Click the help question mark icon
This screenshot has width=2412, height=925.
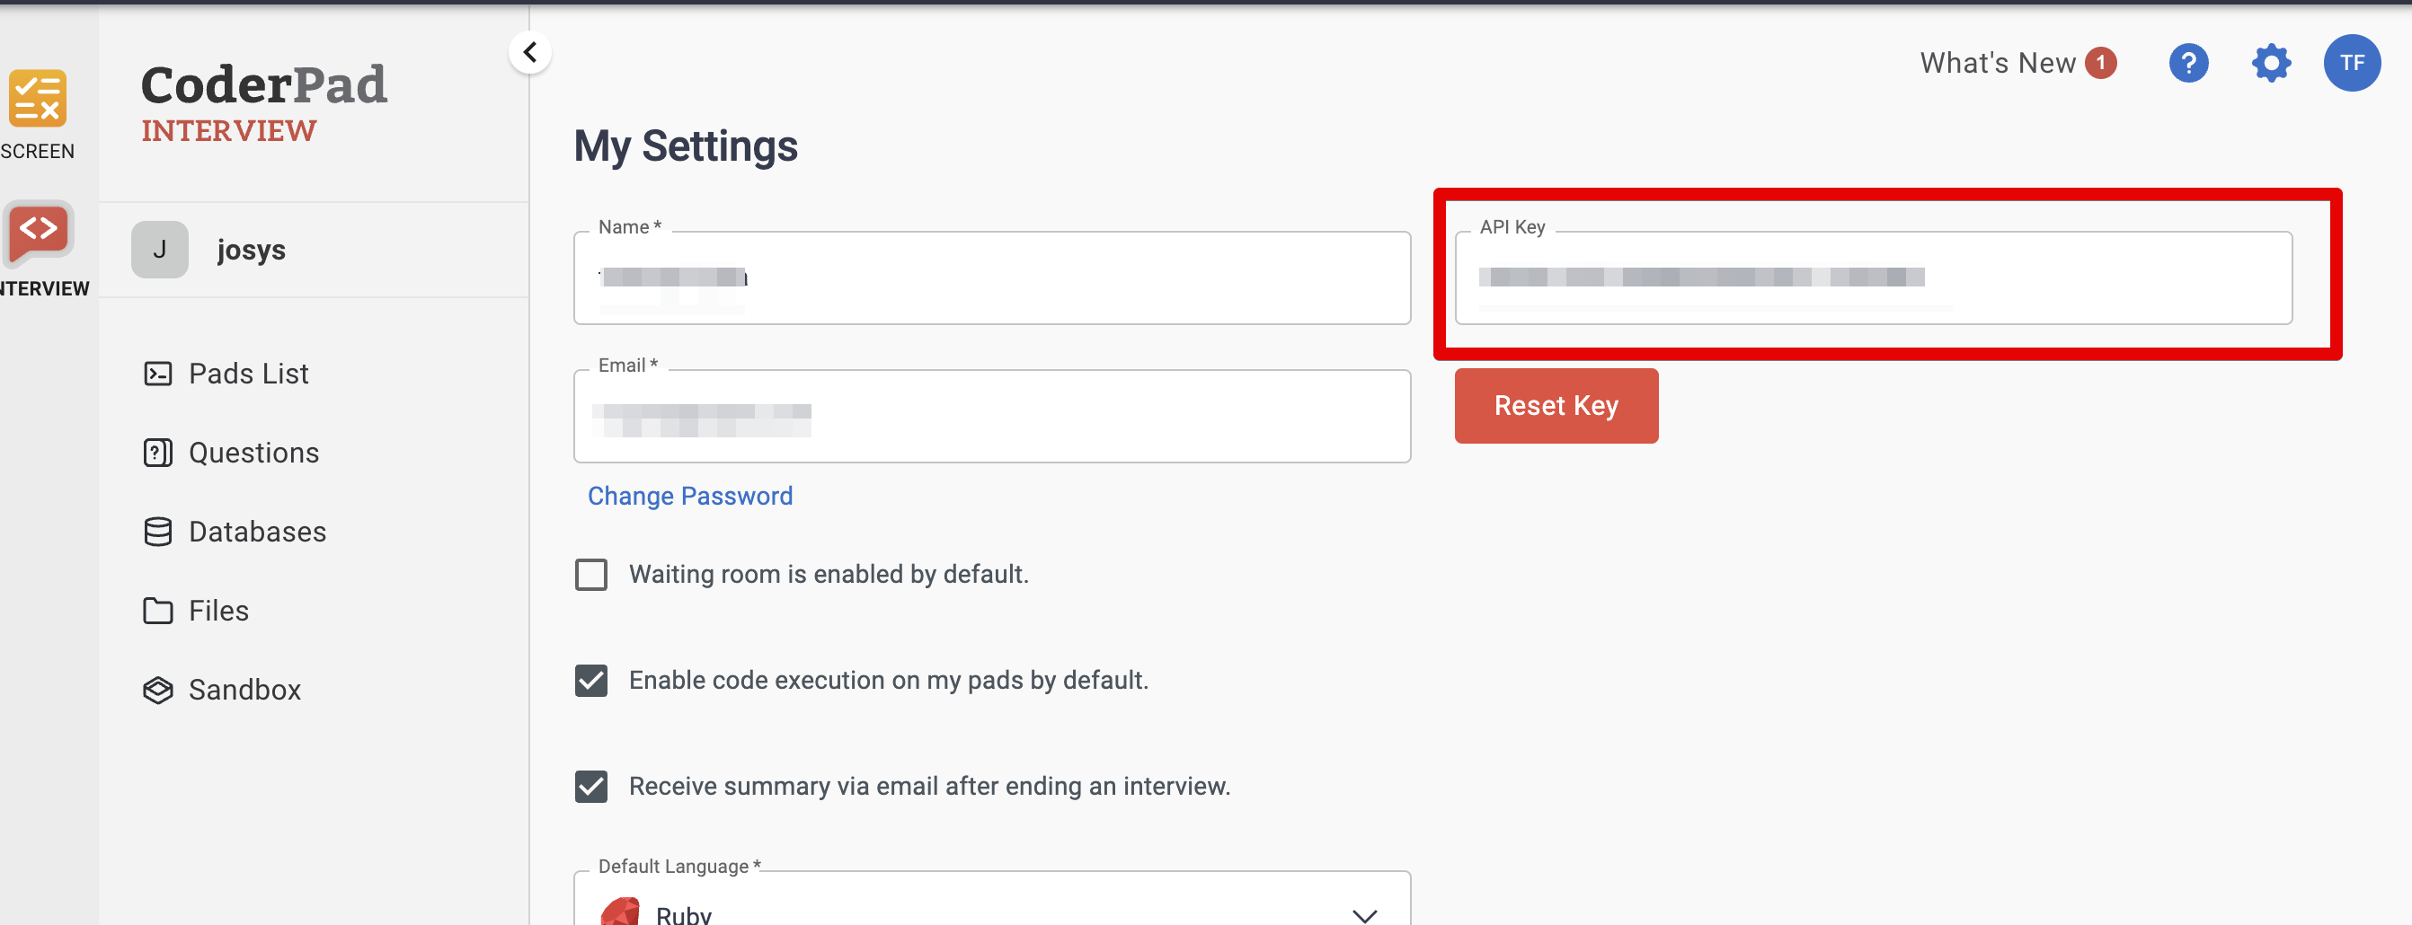[x=2187, y=64]
